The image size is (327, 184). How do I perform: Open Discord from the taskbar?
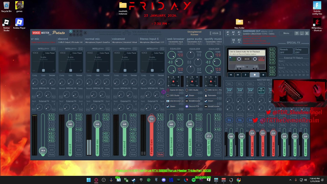163,180
